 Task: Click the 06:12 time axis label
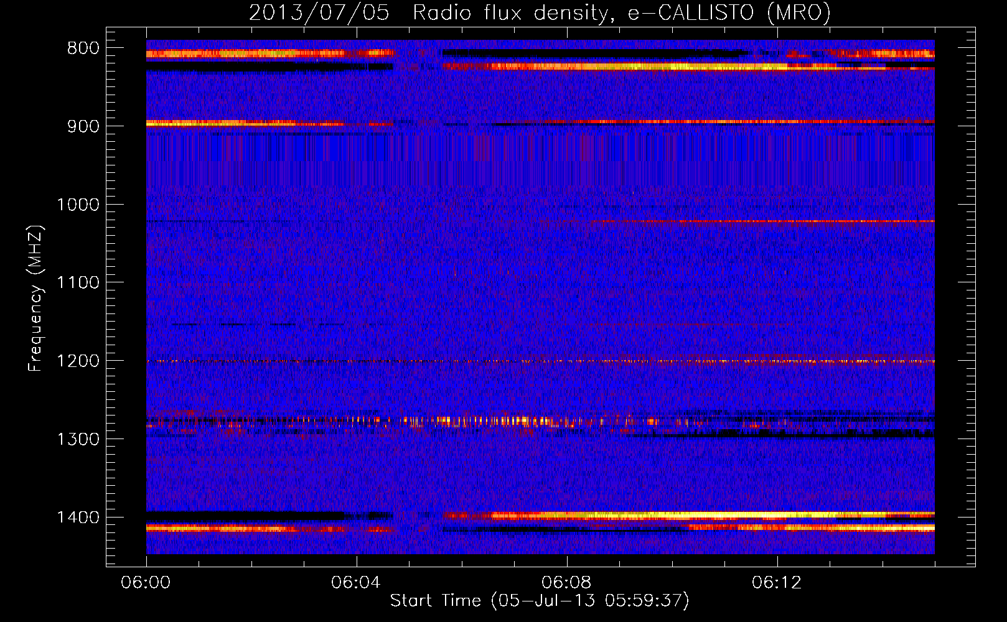(x=777, y=583)
